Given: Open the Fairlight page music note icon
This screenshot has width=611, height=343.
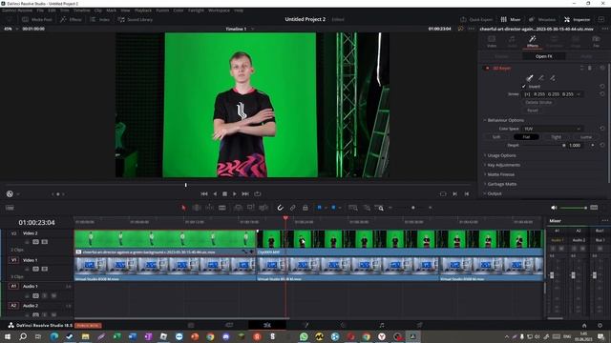Looking at the screenshot, I should [x=382, y=325].
